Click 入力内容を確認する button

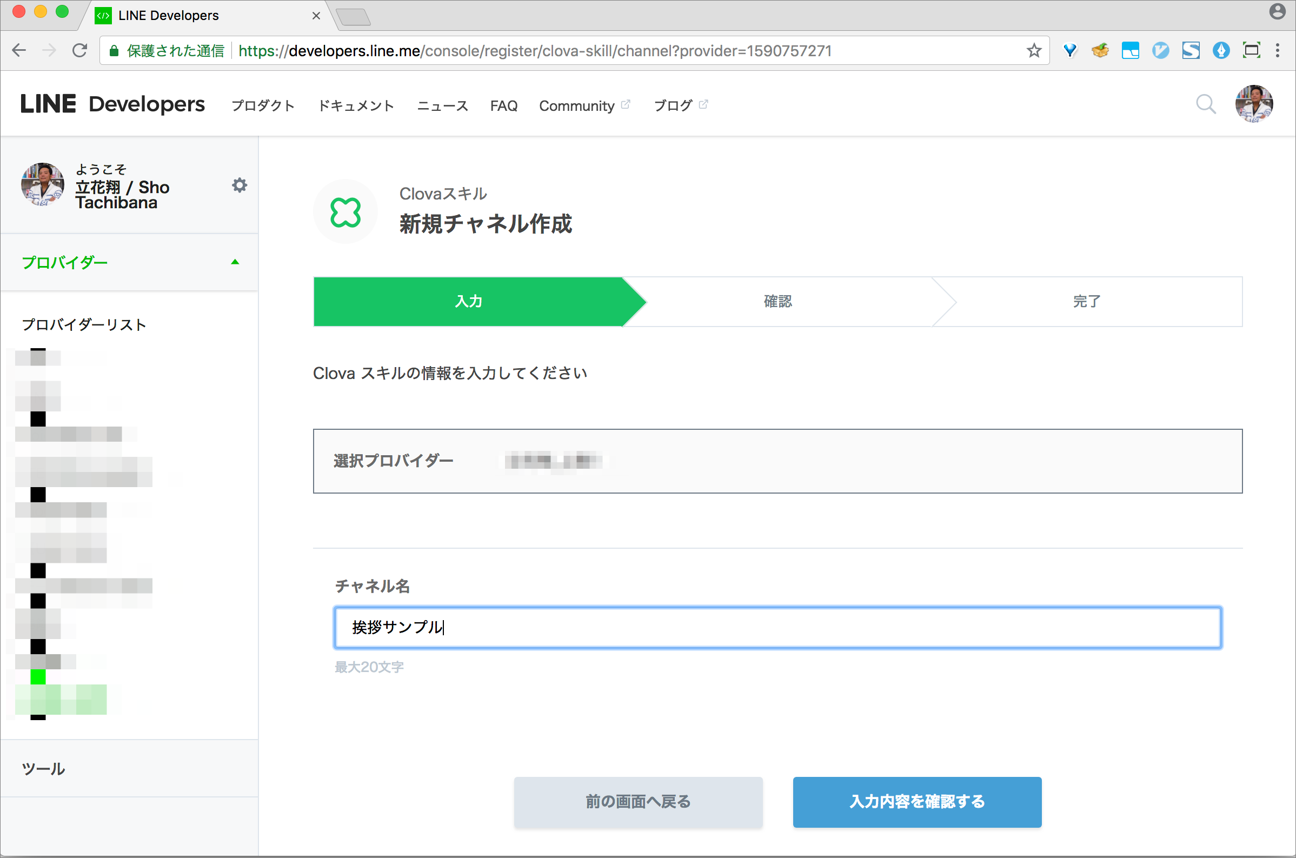918,802
